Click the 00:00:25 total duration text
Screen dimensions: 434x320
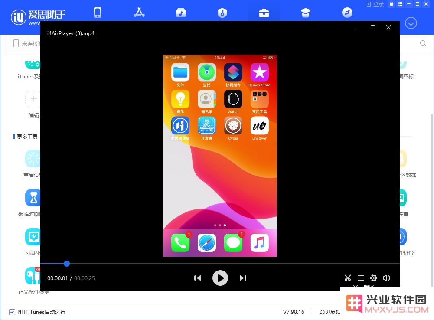tap(85, 278)
